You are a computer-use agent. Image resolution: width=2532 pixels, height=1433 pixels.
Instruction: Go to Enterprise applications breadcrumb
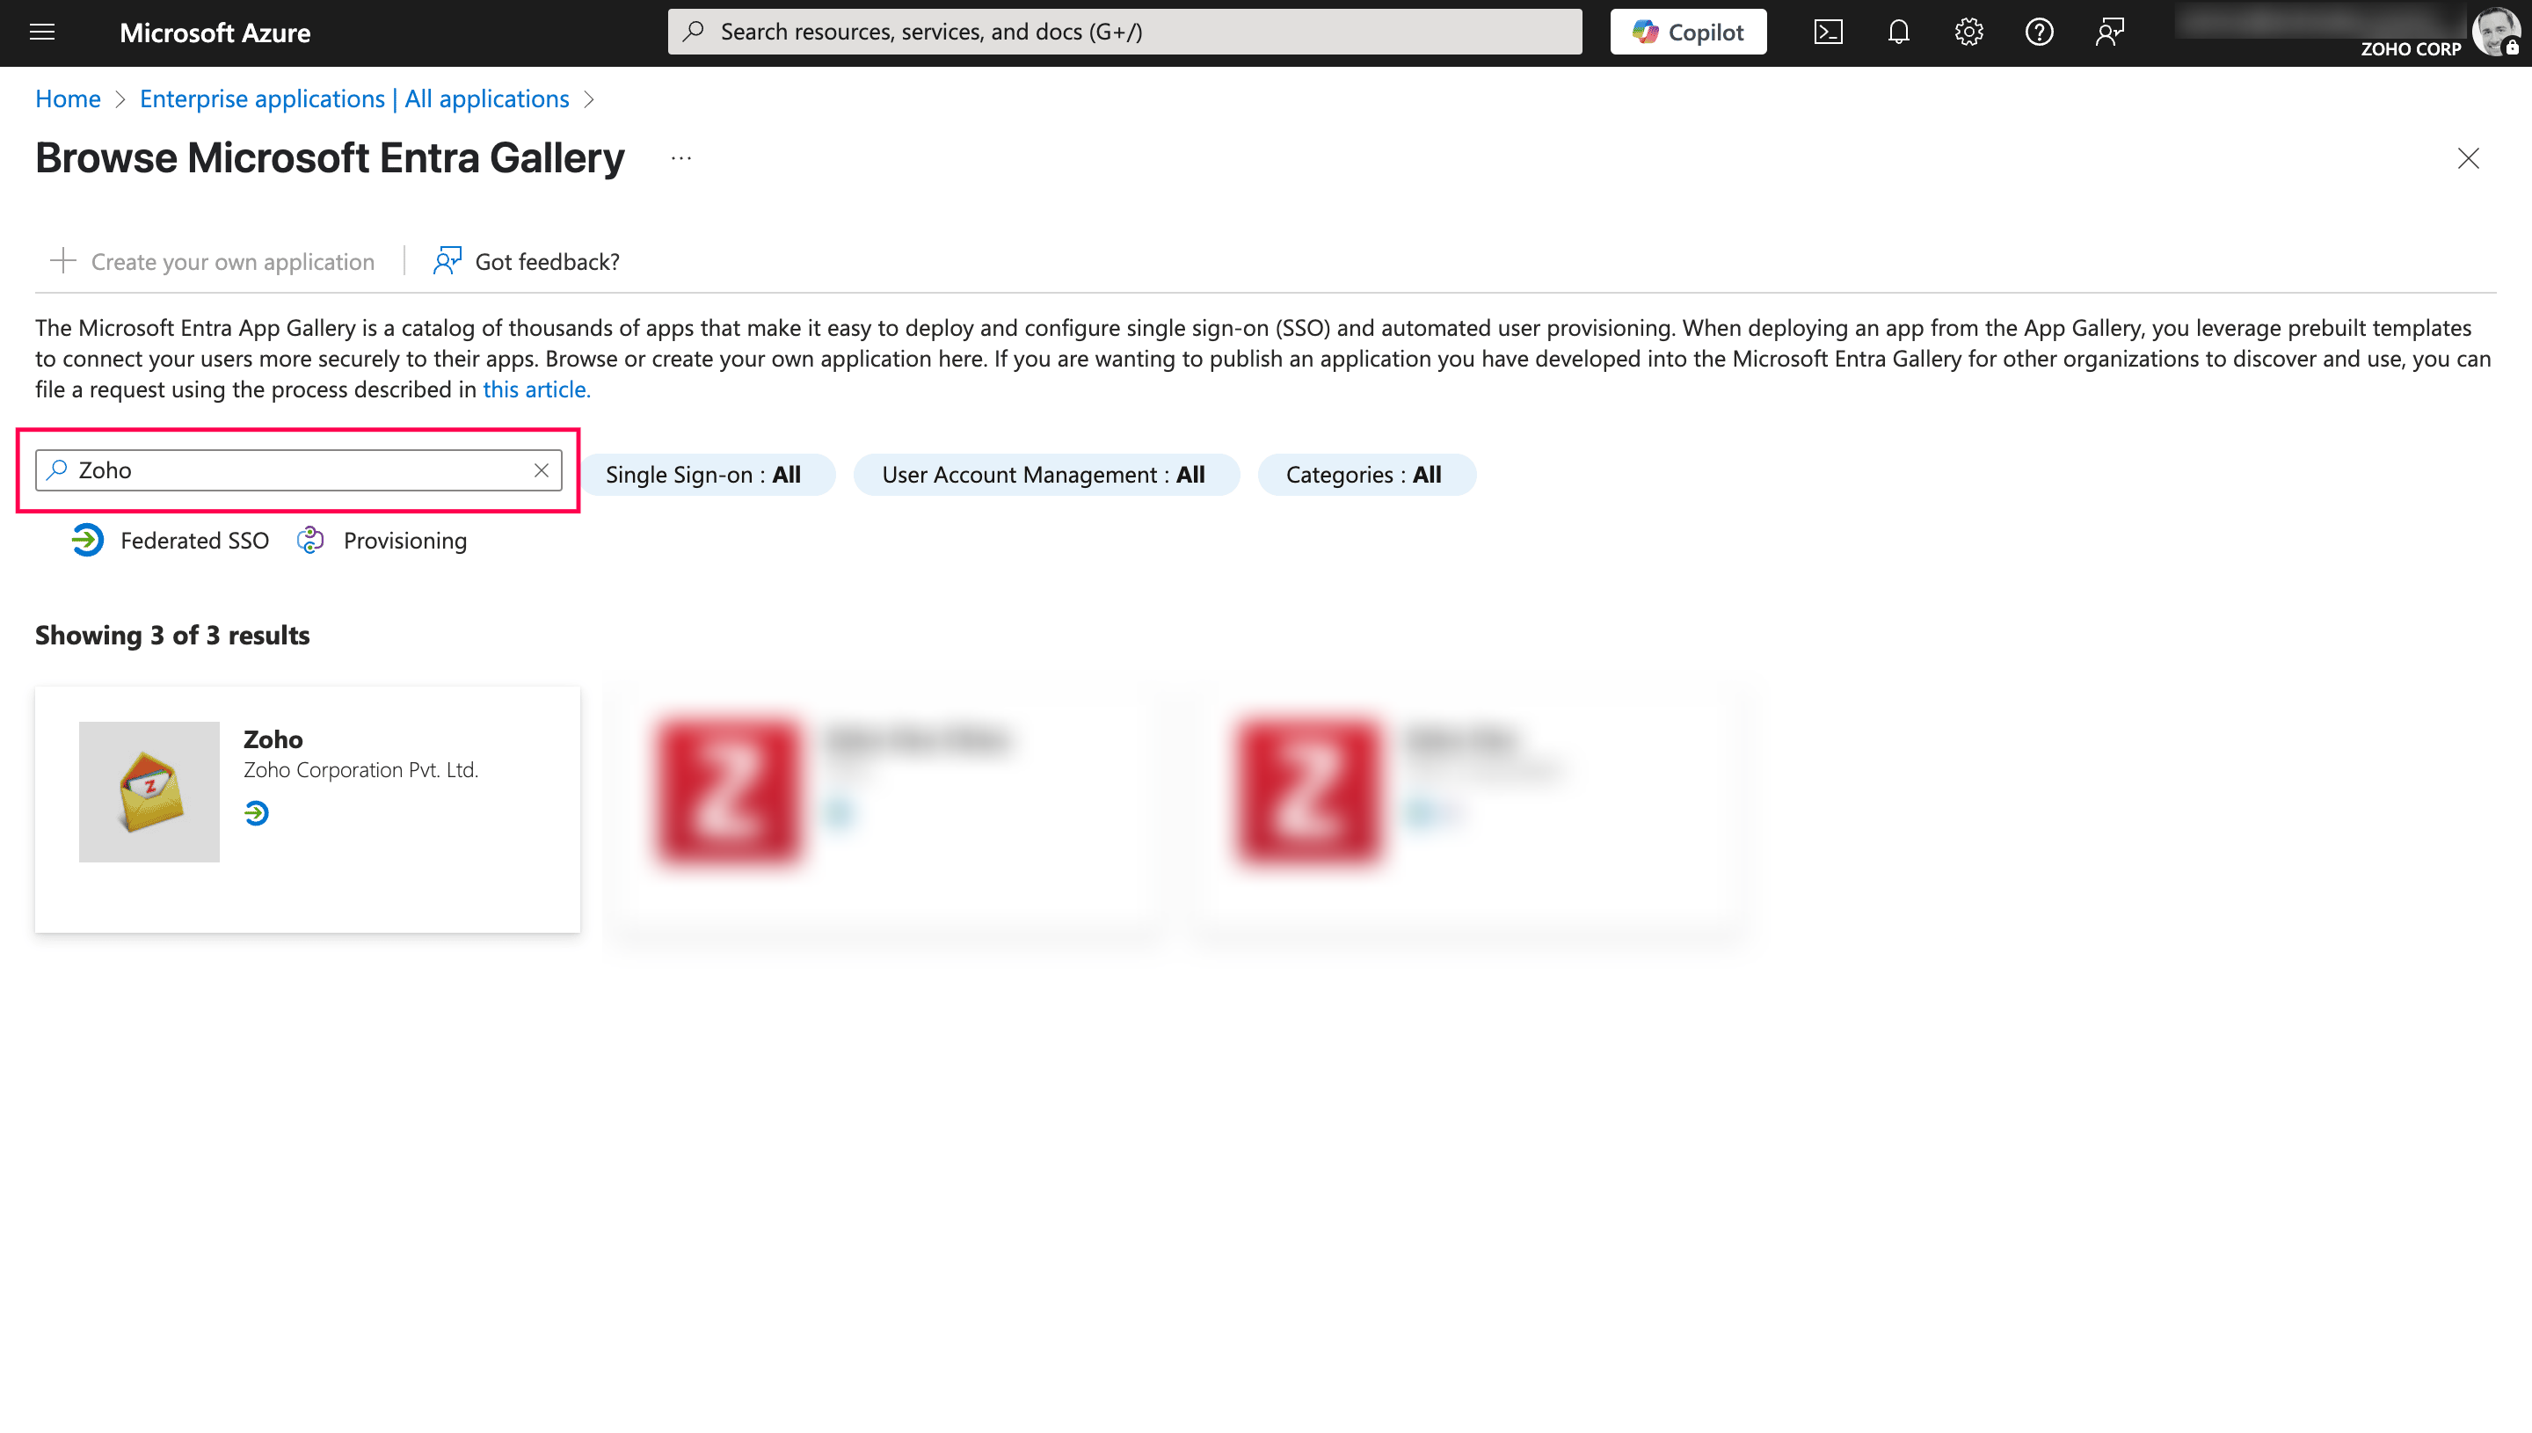click(x=354, y=98)
